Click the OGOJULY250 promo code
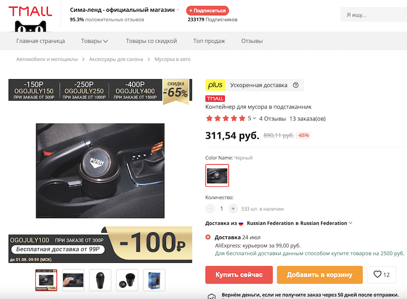 click(x=84, y=91)
